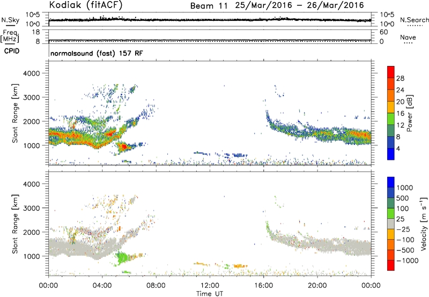Click the "Velocity [m s-1]" color bar title
This screenshot has width=429, height=297.
coord(424,224)
